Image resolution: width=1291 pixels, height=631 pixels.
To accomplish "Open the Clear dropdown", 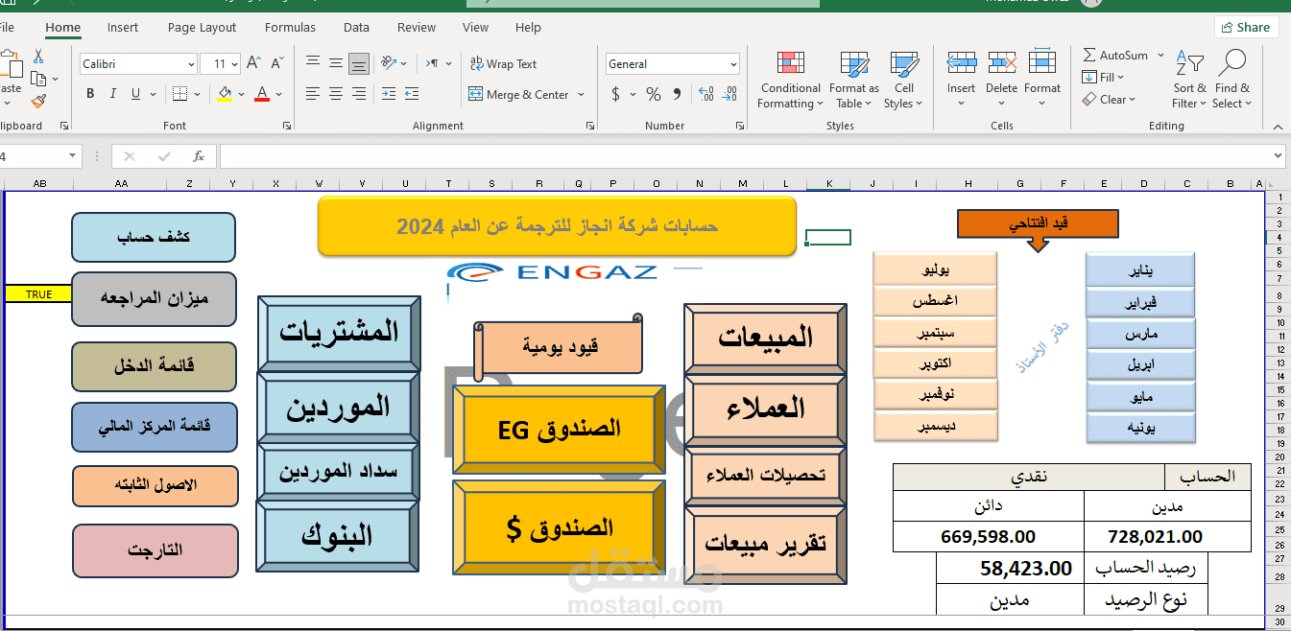I will point(1110,100).
